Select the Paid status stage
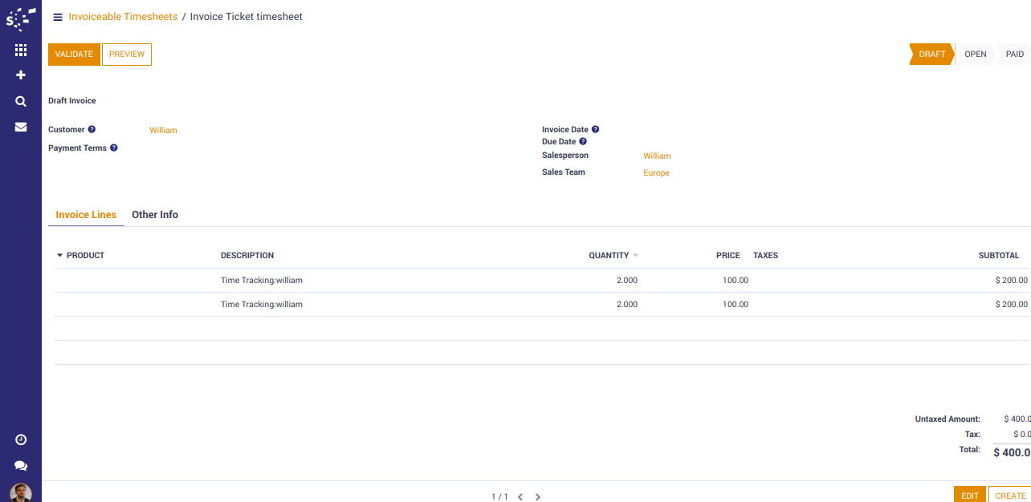1031x502 pixels. [1014, 55]
